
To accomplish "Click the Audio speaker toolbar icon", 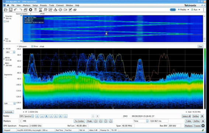I will coord(60,10).
